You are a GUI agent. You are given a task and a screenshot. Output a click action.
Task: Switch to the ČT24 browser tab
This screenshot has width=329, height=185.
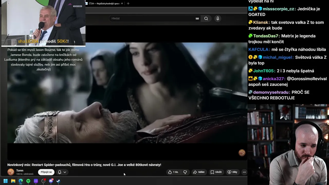click(104, 4)
